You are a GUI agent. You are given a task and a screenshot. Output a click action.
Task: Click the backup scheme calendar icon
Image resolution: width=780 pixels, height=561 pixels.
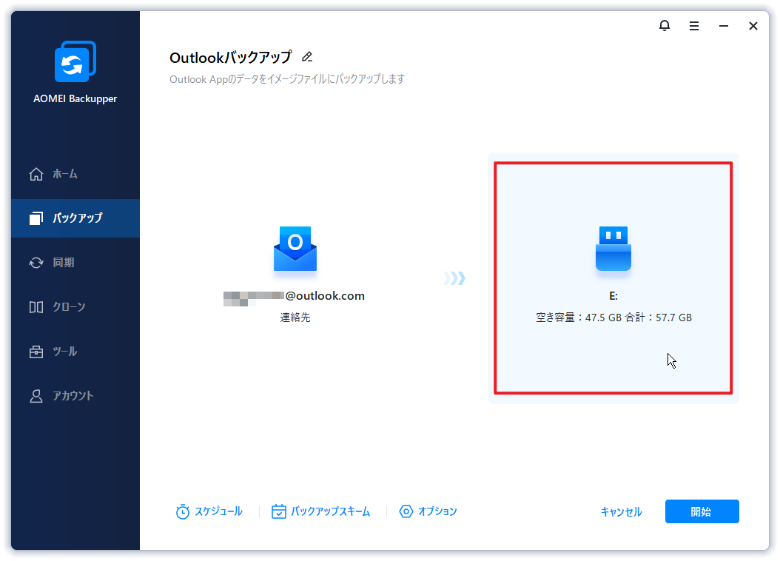tap(278, 511)
